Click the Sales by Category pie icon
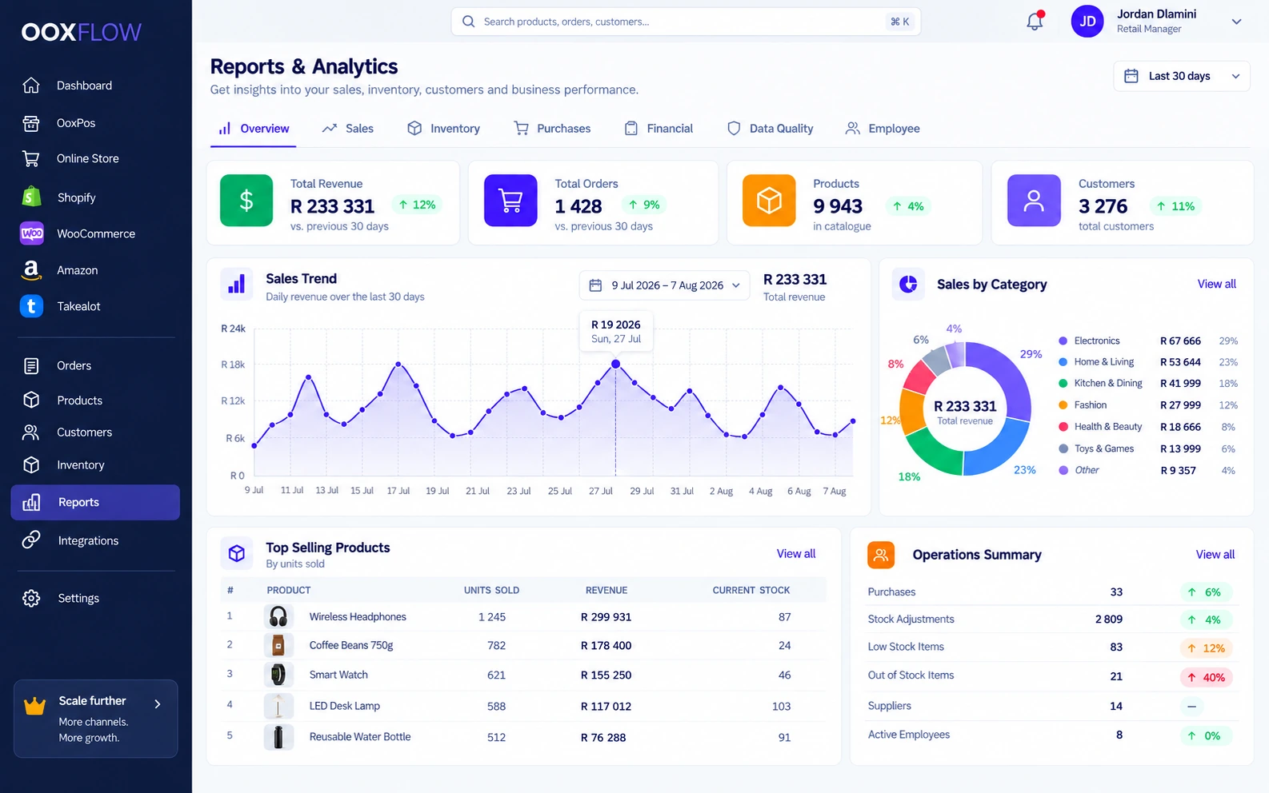The height and width of the screenshot is (793, 1269). (908, 284)
